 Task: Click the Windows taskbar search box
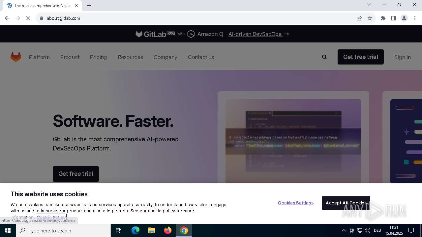[63, 230]
